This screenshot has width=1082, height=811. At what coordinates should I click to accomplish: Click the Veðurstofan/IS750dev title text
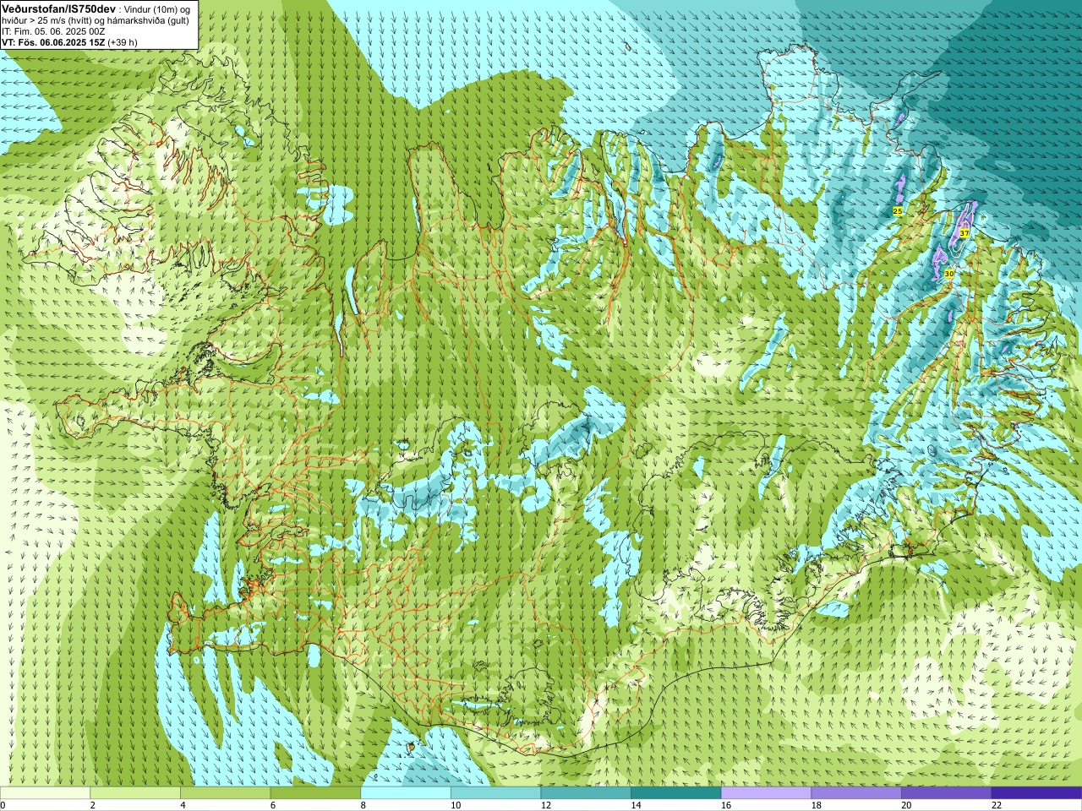coord(59,8)
